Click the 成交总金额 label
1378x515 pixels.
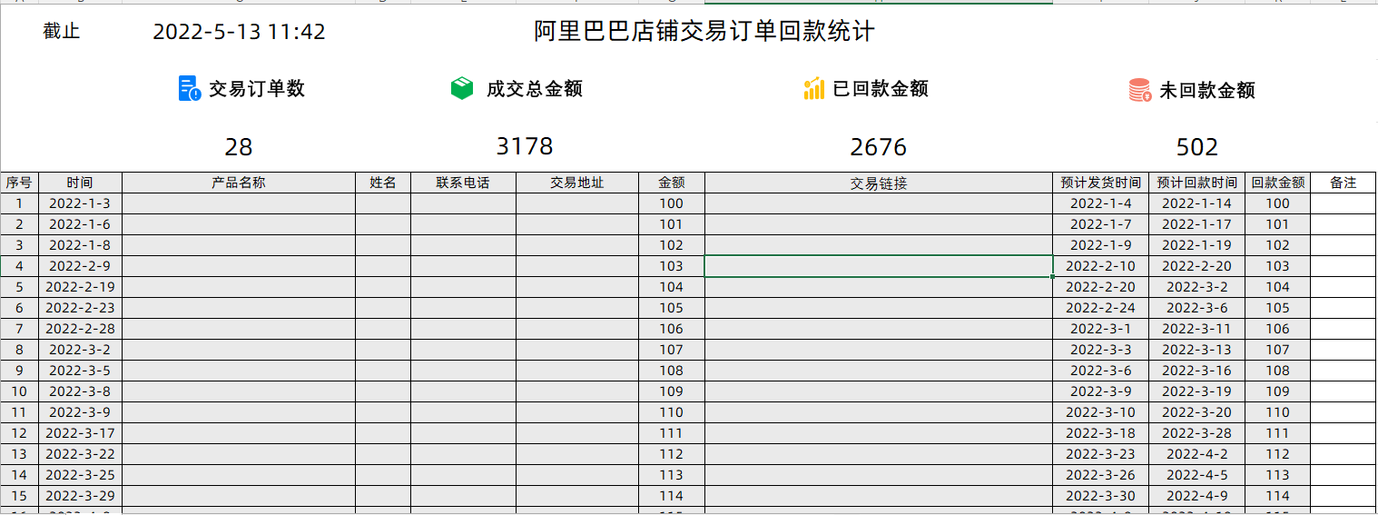click(534, 88)
